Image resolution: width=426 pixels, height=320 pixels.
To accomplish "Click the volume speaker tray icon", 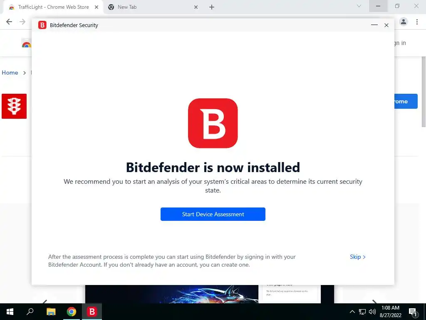I will click(372, 312).
